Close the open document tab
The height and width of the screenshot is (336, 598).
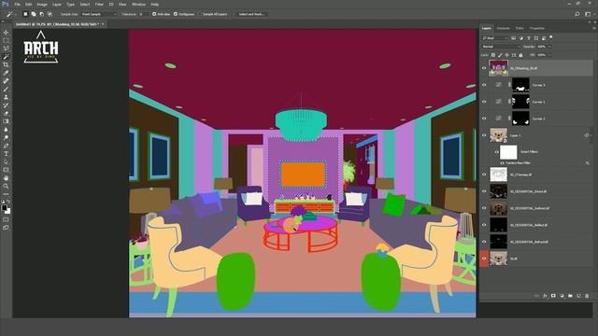pyautogui.click(x=103, y=24)
